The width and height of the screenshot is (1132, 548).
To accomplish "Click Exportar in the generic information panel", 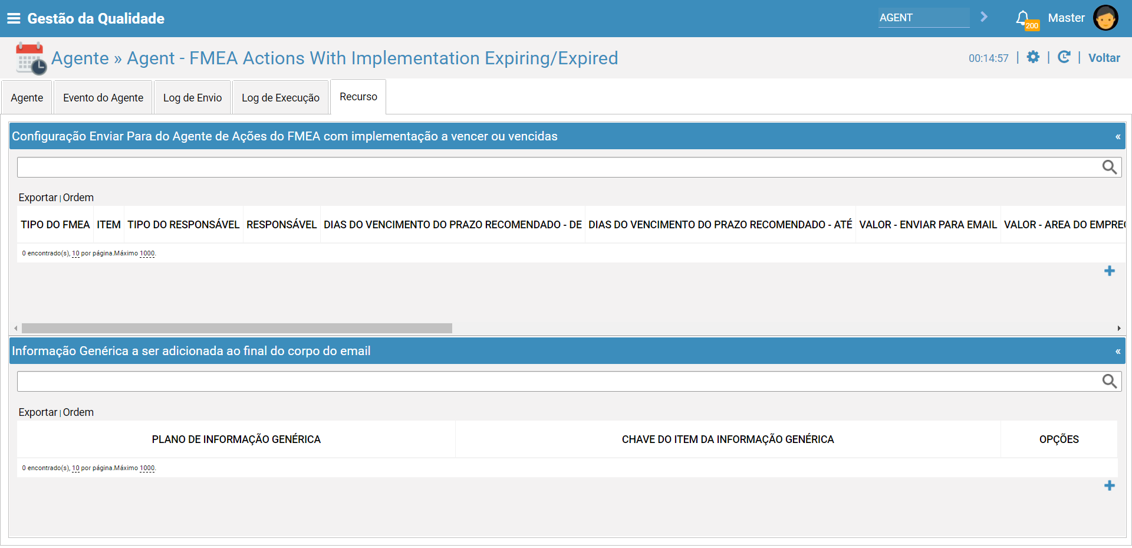I will click(38, 412).
